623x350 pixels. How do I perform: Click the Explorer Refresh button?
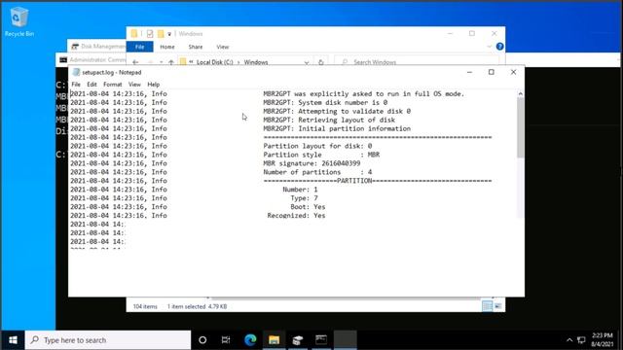tap(320, 62)
